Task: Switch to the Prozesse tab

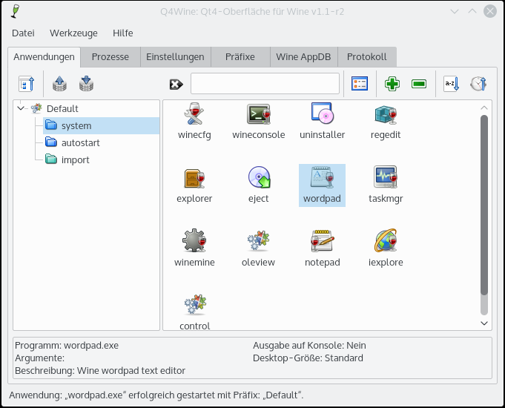Action: [110, 57]
